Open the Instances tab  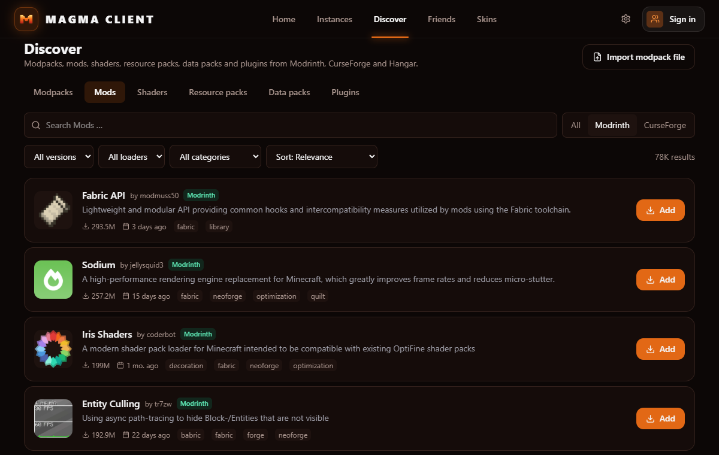tap(334, 19)
